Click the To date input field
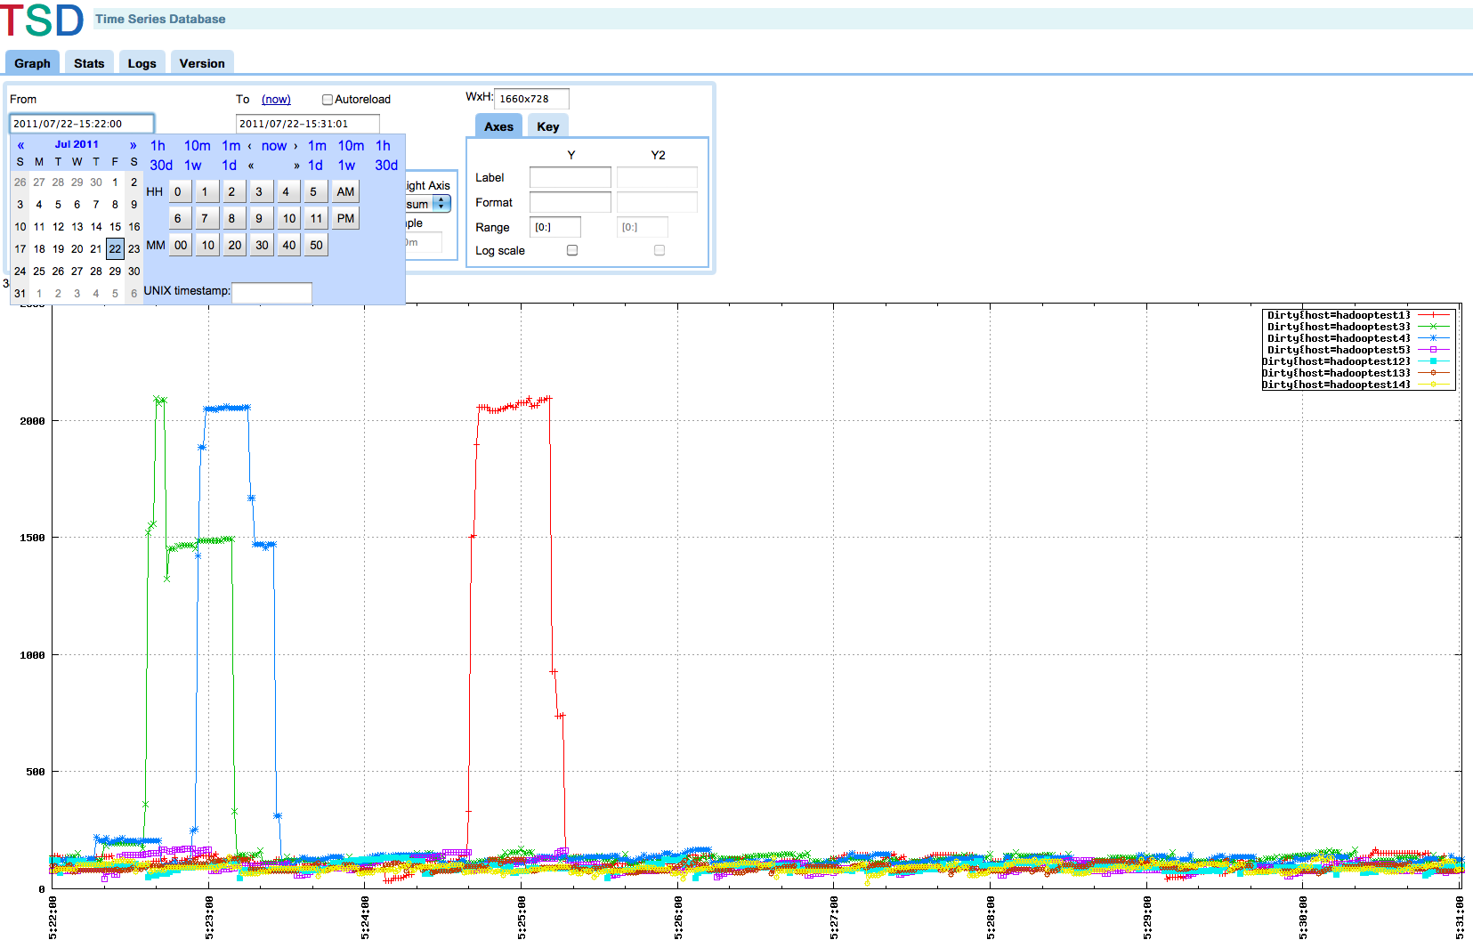 [308, 124]
